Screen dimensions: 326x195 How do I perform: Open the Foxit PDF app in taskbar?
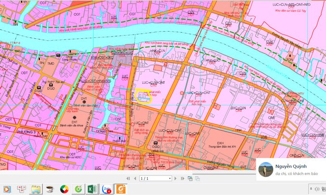[120, 188]
